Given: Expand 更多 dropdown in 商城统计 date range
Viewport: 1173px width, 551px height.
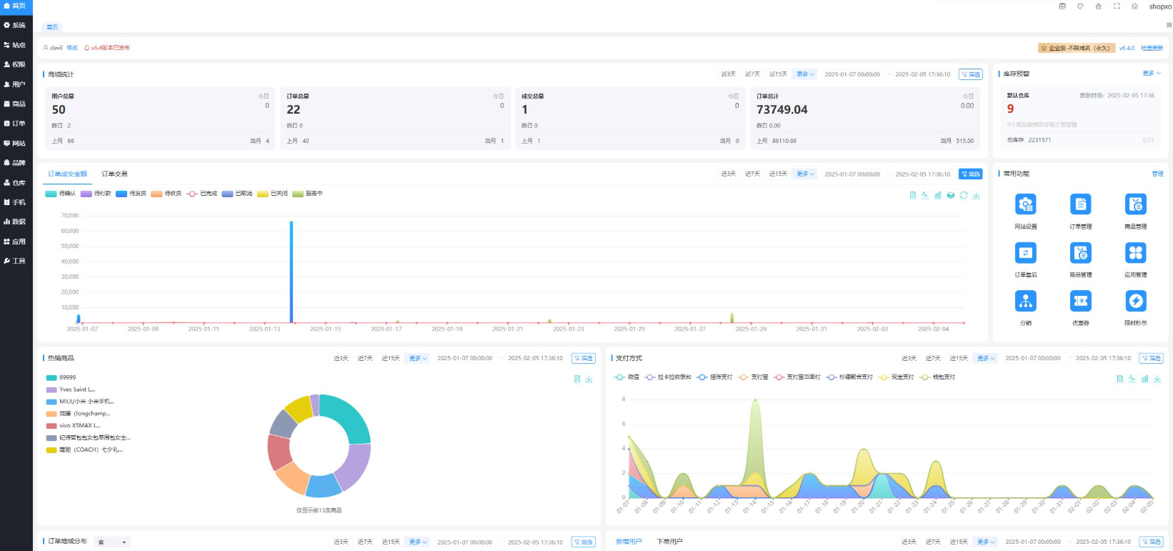Looking at the screenshot, I should pyautogui.click(x=805, y=74).
